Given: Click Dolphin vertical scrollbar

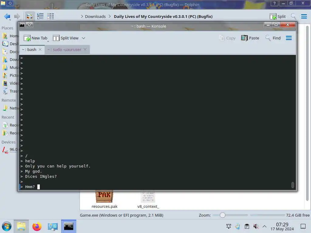Looking at the screenshot, I should (x=307, y=113).
